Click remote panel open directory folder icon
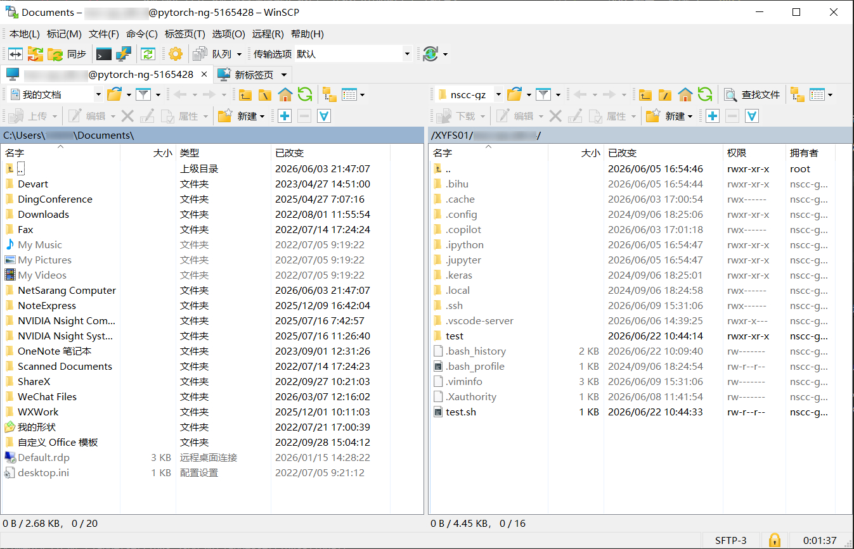 [515, 95]
